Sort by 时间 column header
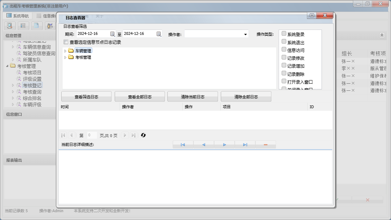 tap(89, 107)
